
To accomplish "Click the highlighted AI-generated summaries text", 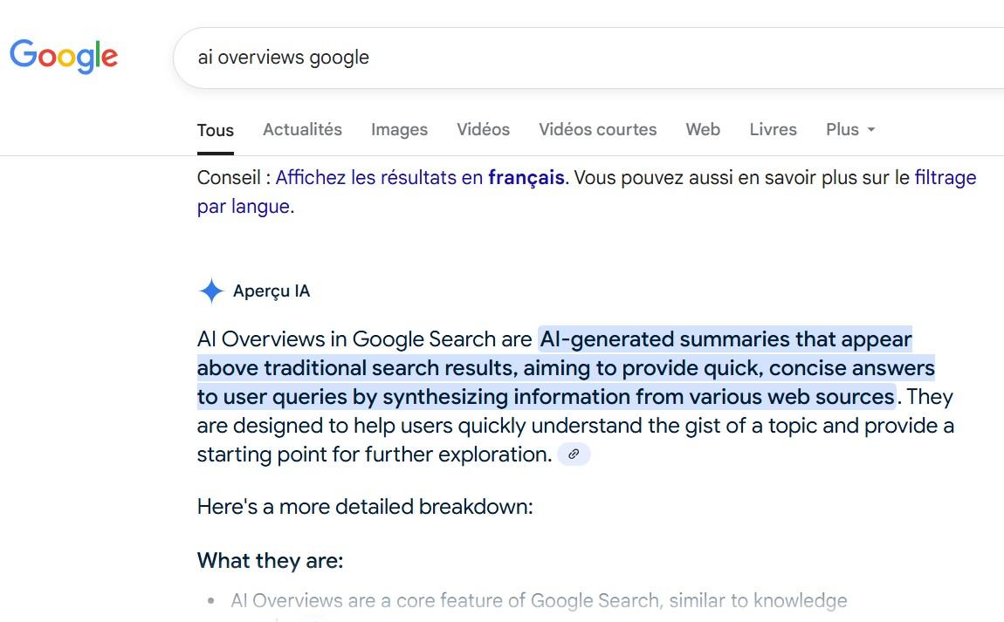I will 566,368.
